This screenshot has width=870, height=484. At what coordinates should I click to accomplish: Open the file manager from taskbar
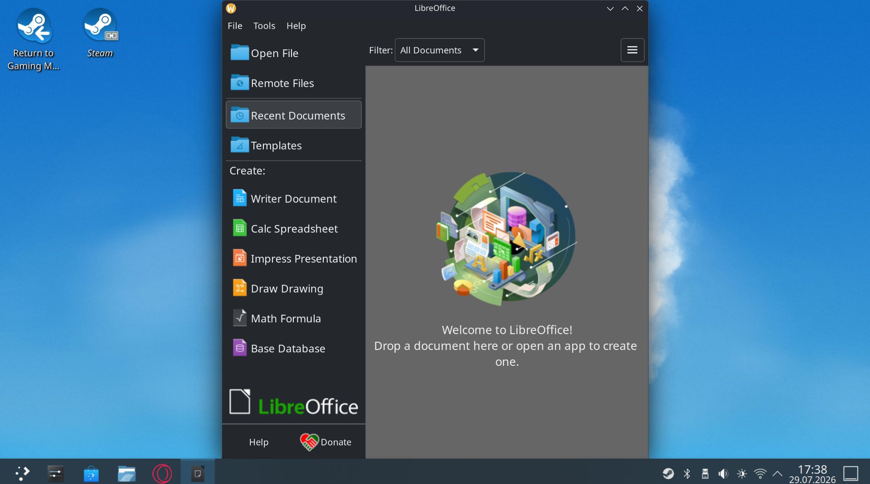126,473
